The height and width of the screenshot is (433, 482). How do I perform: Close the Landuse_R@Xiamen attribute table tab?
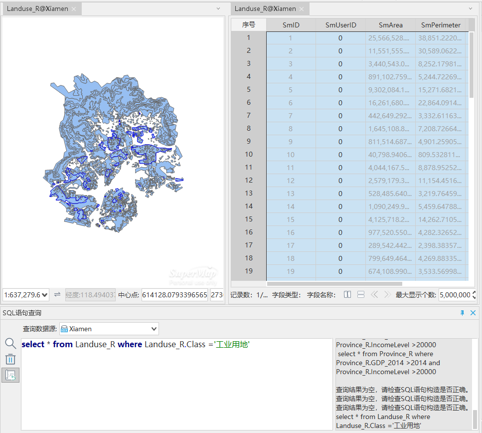[302, 9]
